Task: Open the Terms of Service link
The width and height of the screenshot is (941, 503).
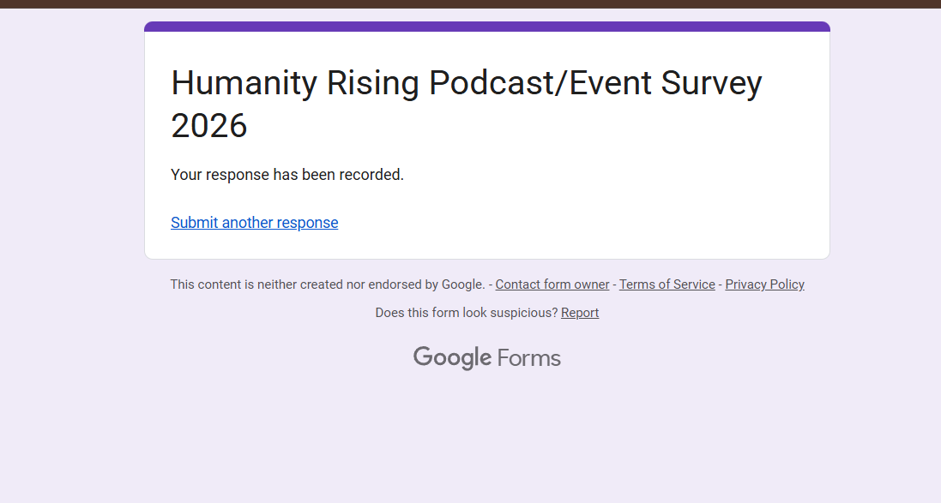Action: click(x=667, y=284)
